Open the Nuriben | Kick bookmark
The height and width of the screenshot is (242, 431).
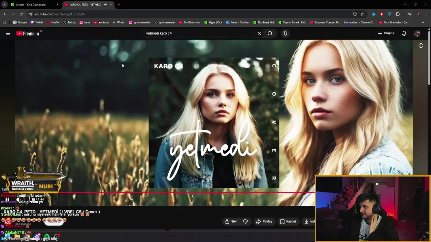[x=264, y=23]
